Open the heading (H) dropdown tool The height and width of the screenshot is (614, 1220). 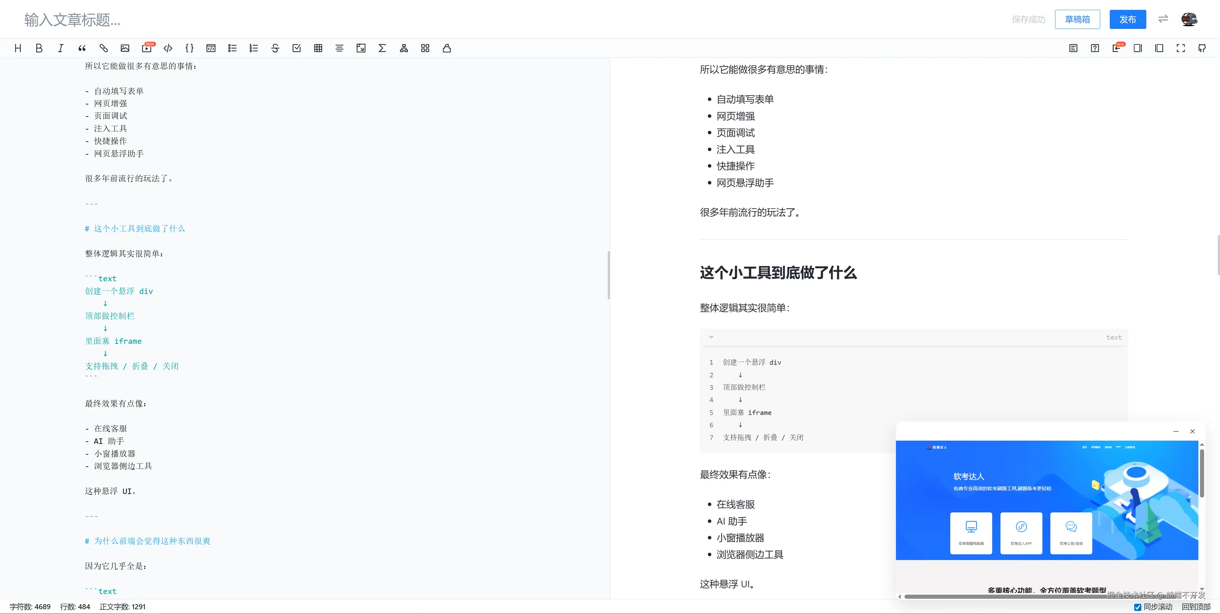pyautogui.click(x=18, y=48)
